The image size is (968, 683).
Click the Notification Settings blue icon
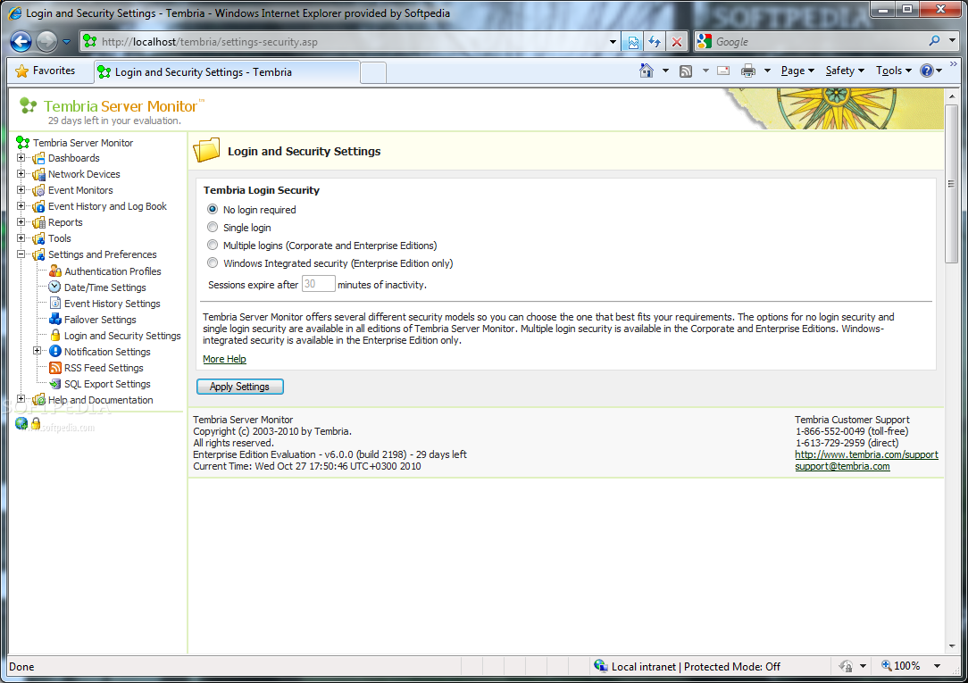(x=55, y=351)
